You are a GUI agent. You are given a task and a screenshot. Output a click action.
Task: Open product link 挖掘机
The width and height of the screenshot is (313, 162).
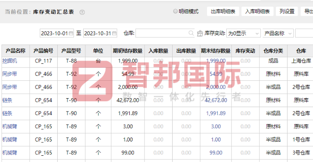tap(9, 61)
